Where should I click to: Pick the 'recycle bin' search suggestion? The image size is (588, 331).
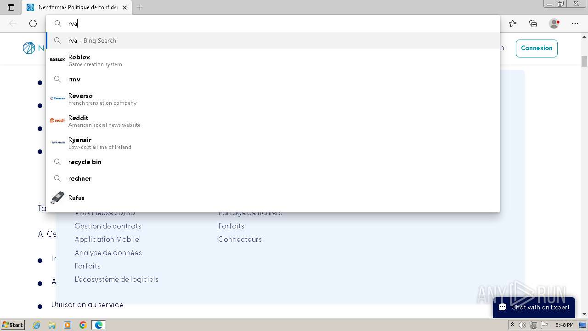273,162
